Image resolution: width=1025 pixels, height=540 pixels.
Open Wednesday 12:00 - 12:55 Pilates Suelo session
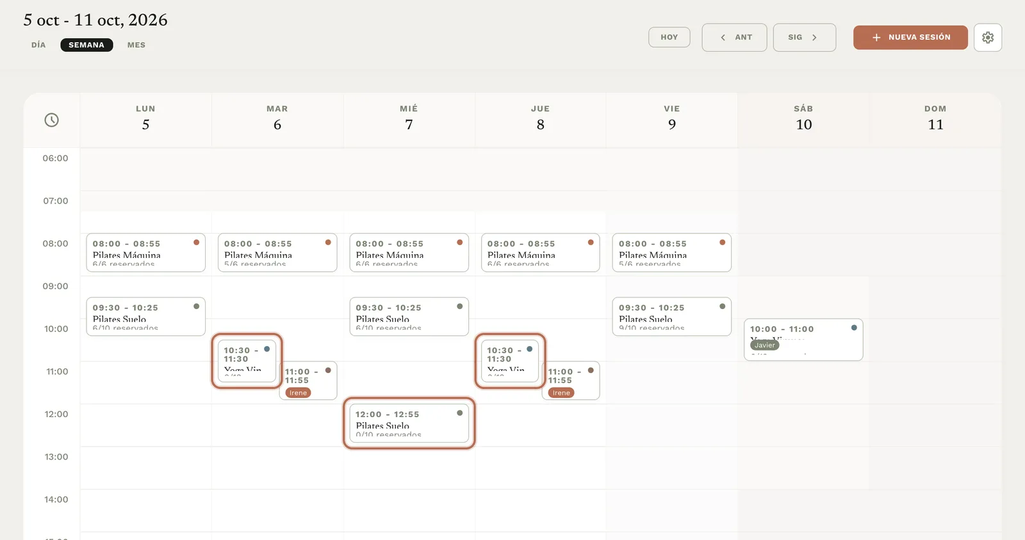409,423
